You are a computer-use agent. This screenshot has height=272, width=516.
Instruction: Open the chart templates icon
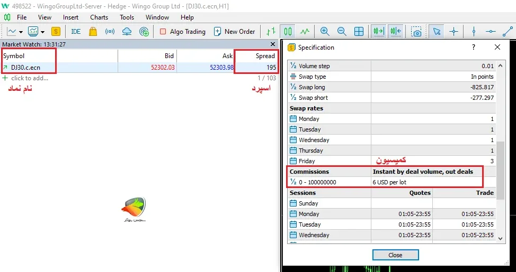point(33,32)
